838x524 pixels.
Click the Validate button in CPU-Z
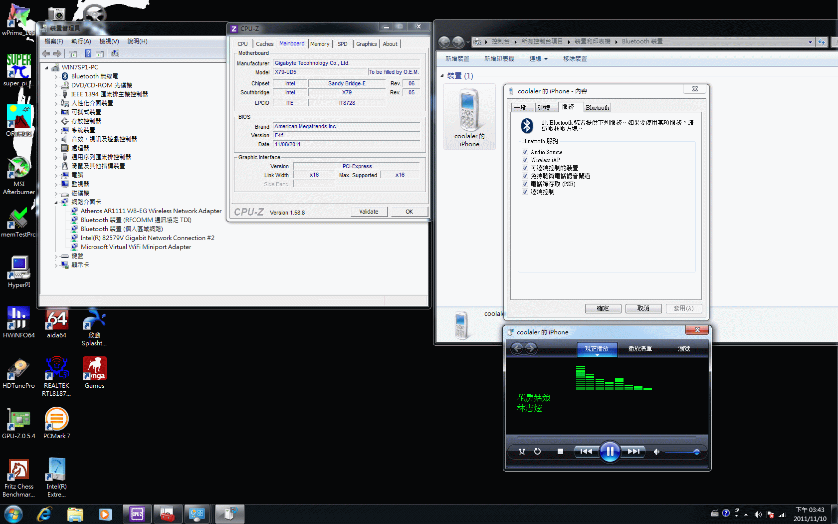369,212
